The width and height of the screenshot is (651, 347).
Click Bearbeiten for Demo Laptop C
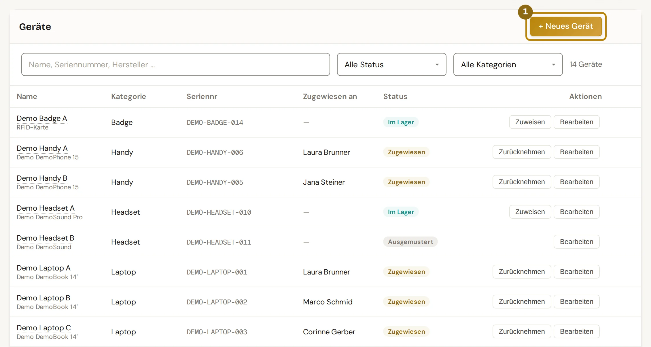[576, 331]
